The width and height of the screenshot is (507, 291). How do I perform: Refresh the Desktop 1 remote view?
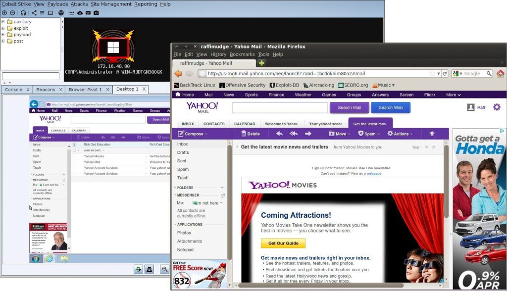click(x=139, y=269)
